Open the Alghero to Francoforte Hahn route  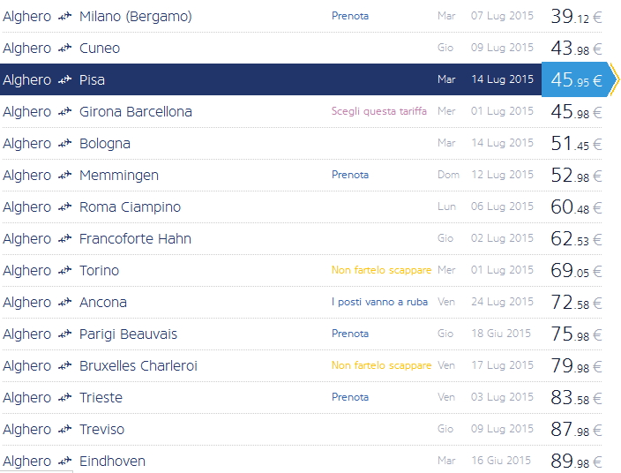(135, 239)
